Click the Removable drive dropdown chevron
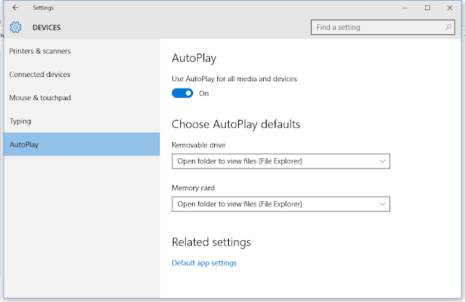The image size is (465, 302). point(382,161)
